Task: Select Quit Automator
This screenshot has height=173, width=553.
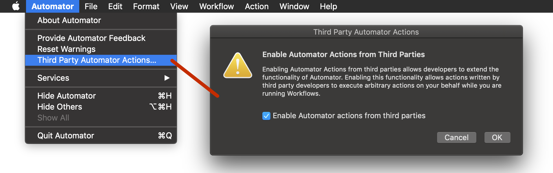Action: 65,136
